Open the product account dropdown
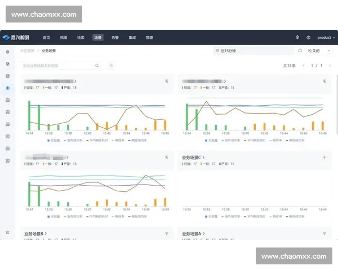This screenshot has height=270, width=338. (x=326, y=38)
